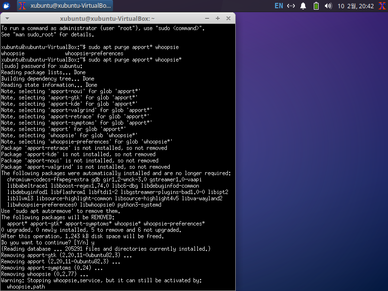
Task: Click 'whoopsie-preferences' in the glob Note line
Action: [x=80, y=142]
